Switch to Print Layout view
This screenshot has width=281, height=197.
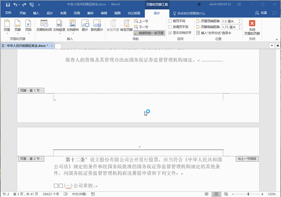[216, 194]
